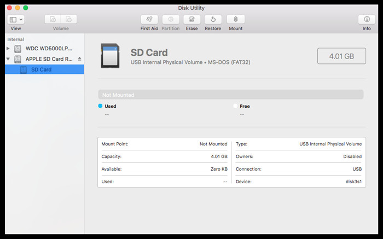383x239 pixels.
Task: Click the Disk Utility window title
Action: pyautogui.click(x=191, y=8)
